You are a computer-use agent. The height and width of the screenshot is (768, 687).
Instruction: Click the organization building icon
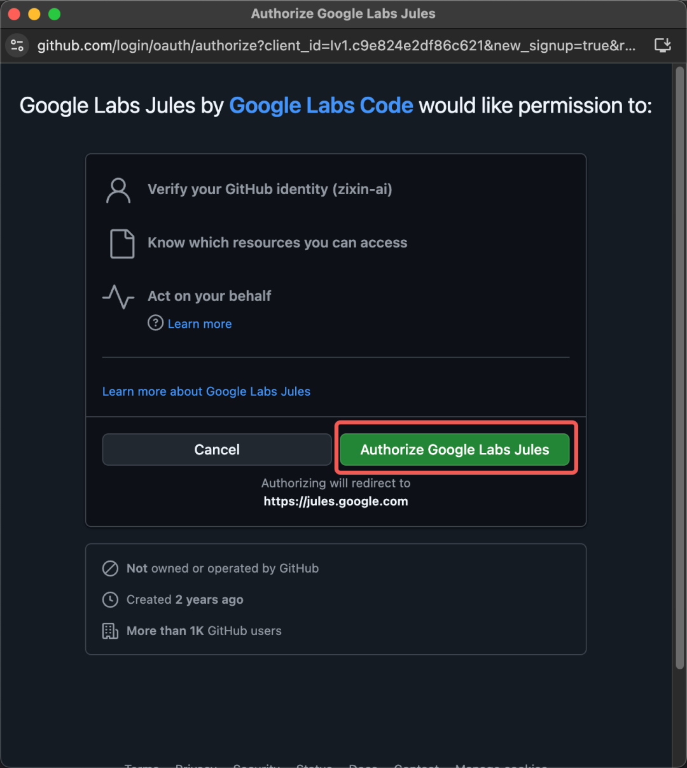point(110,631)
